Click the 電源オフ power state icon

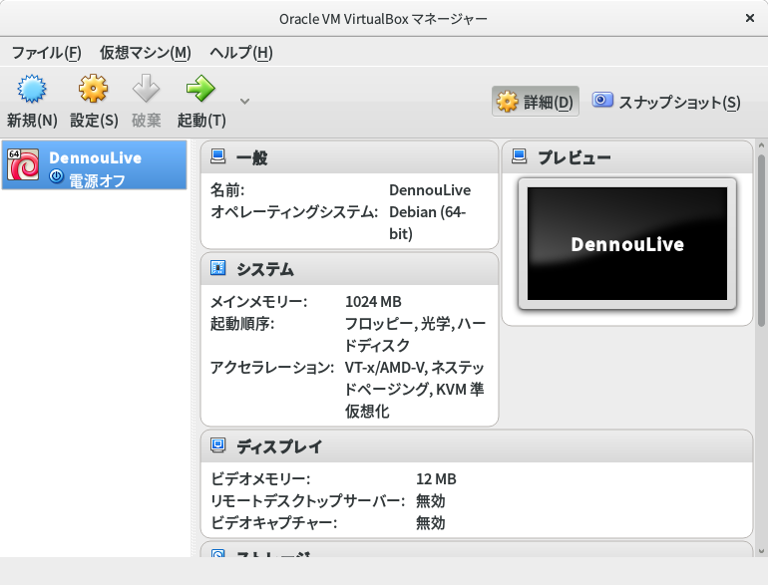(56, 176)
